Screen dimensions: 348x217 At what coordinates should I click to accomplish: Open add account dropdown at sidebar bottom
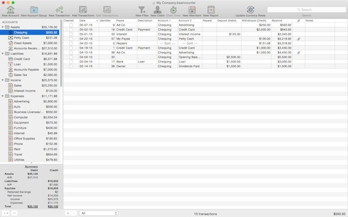pyautogui.click(x=5, y=213)
